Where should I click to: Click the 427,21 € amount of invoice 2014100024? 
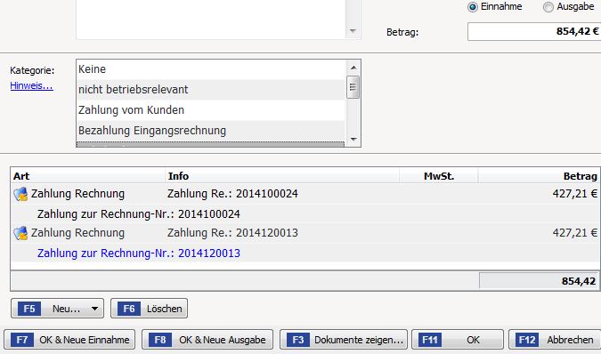point(575,194)
